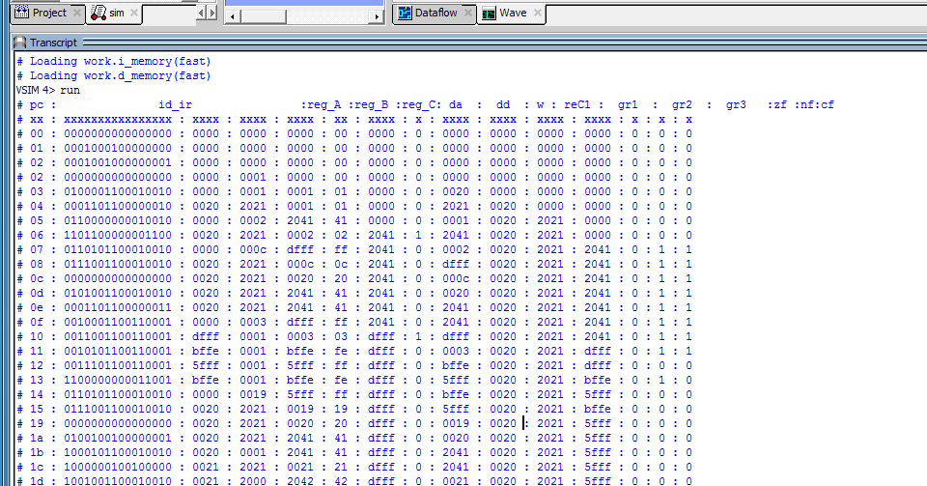This screenshot has height=486, width=927.
Task: Close the Dataflow tab
Action: 467,14
